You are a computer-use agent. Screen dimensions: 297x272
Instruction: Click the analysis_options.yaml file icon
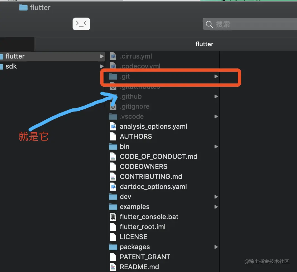pos(113,127)
